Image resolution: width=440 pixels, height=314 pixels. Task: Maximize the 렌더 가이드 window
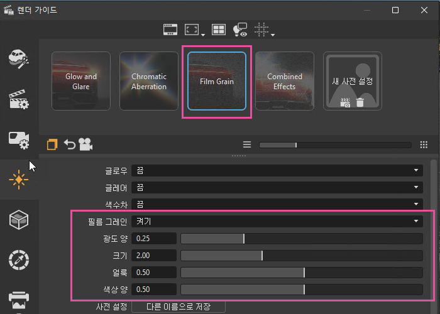pyautogui.click(x=395, y=10)
